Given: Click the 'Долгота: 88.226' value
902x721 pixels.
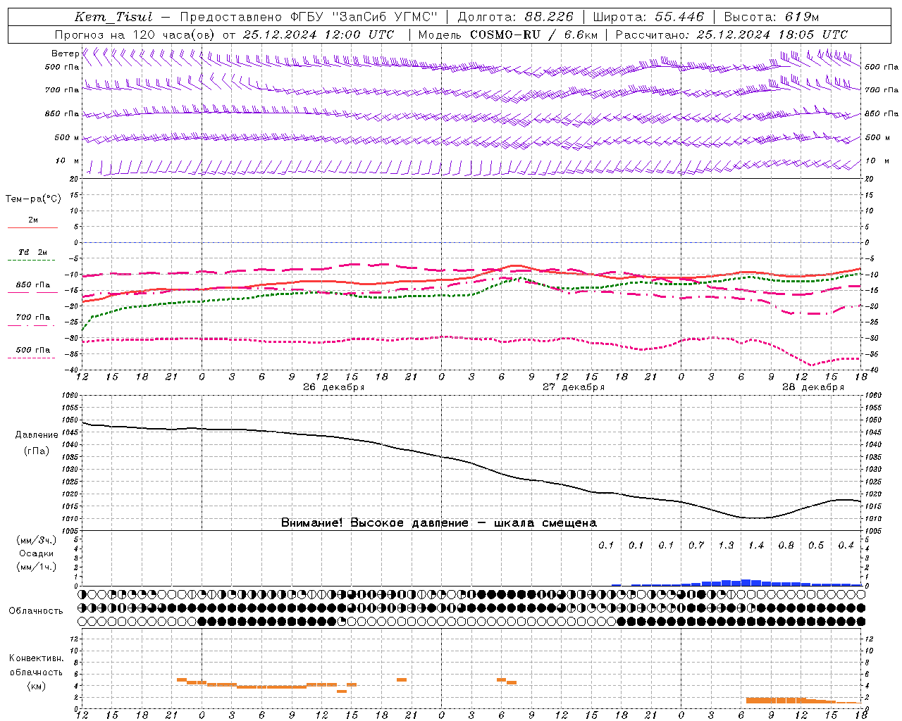Looking at the screenshot, I should click(x=516, y=17).
